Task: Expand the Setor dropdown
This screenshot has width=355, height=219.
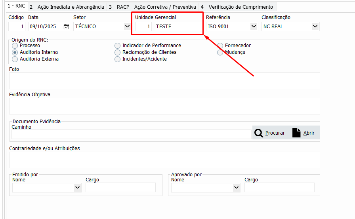Action: coord(127,27)
